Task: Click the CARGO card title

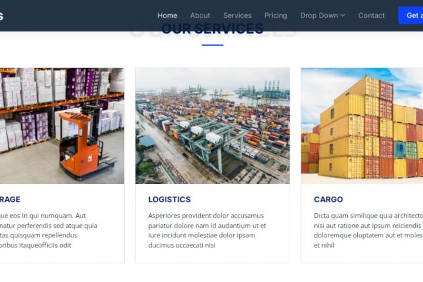Action: [328, 199]
